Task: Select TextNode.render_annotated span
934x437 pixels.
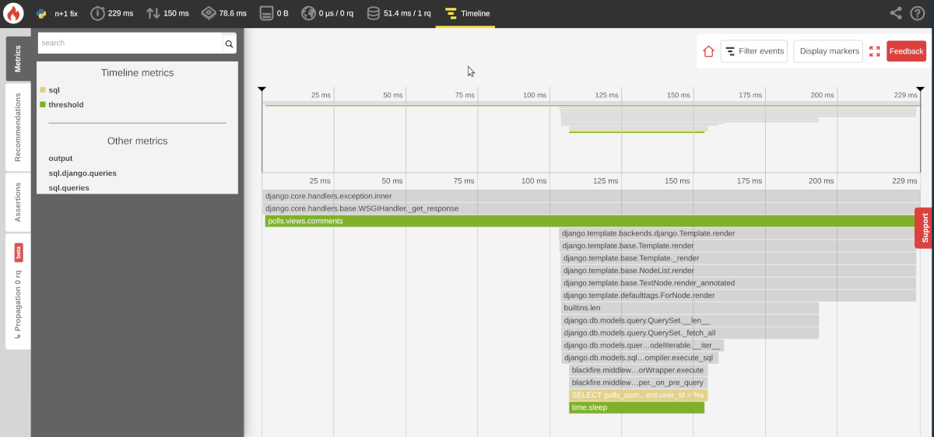Action: coord(738,283)
